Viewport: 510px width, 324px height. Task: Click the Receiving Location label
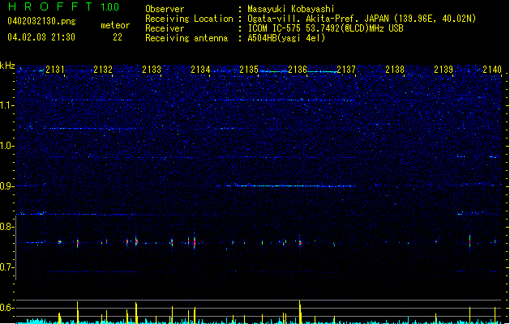click(x=189, y=19)
